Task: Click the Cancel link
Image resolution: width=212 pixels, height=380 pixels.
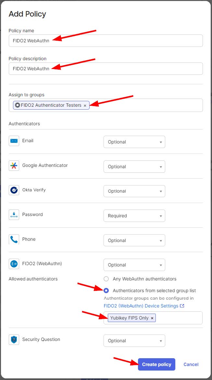Action: [x=191, y=364]
